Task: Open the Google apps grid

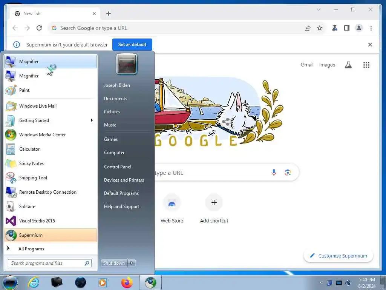Action: (366, 65)
